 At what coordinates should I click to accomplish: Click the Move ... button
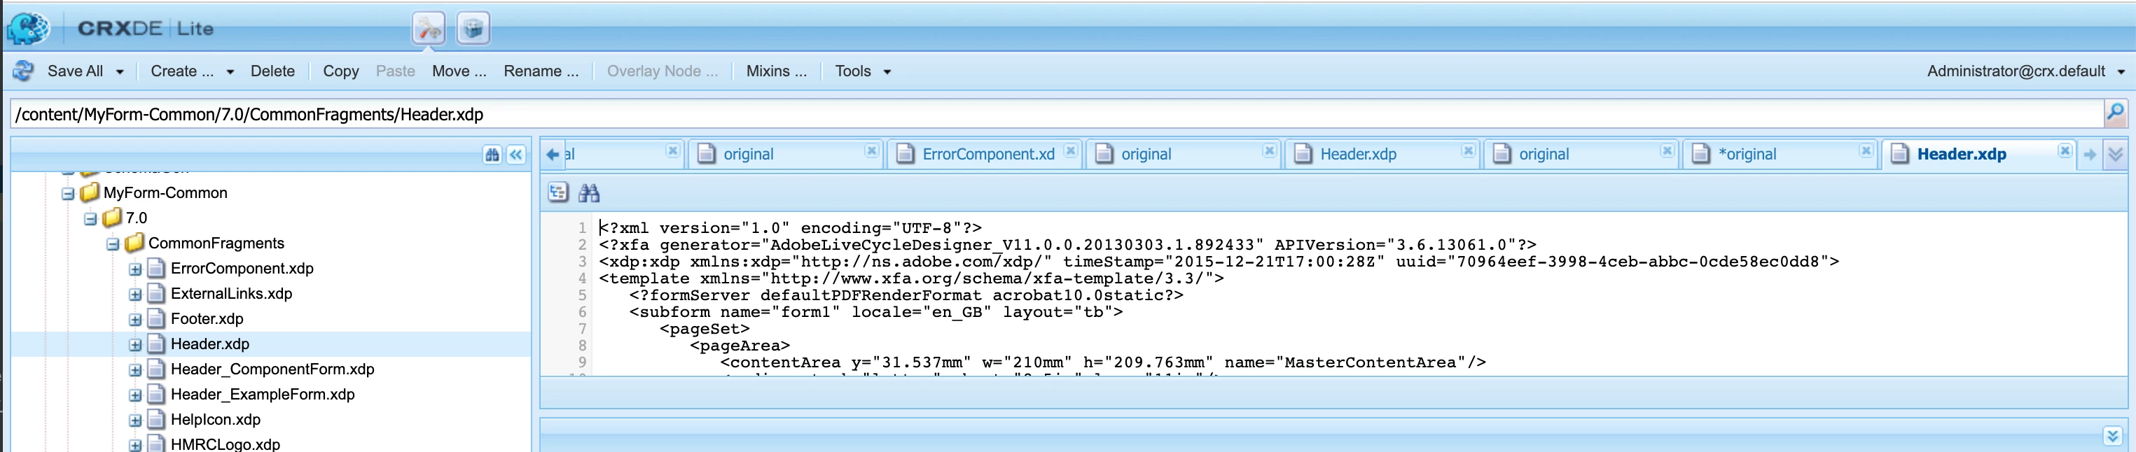pos(459,71)
